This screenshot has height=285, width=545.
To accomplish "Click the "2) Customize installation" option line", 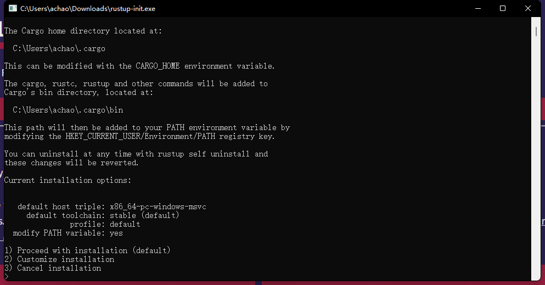I will [x=59, y=259].
